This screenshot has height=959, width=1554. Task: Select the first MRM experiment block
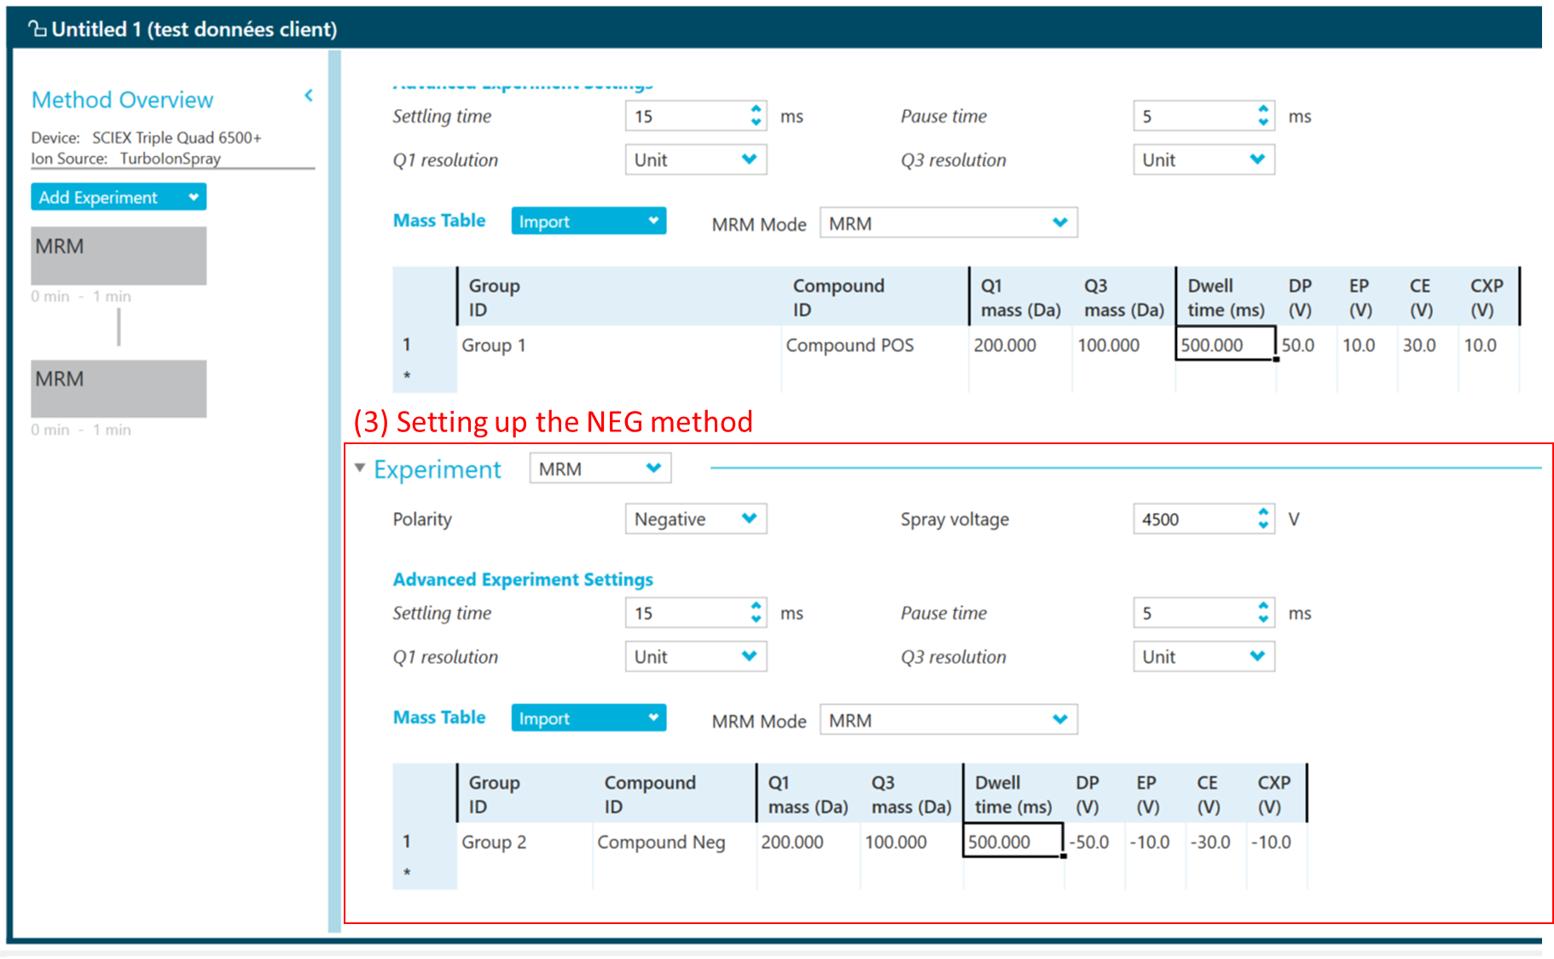119,256
